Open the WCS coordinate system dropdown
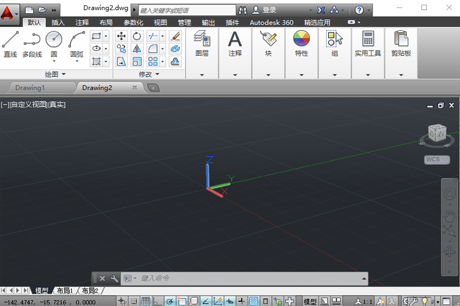 [x=437, y=160]
